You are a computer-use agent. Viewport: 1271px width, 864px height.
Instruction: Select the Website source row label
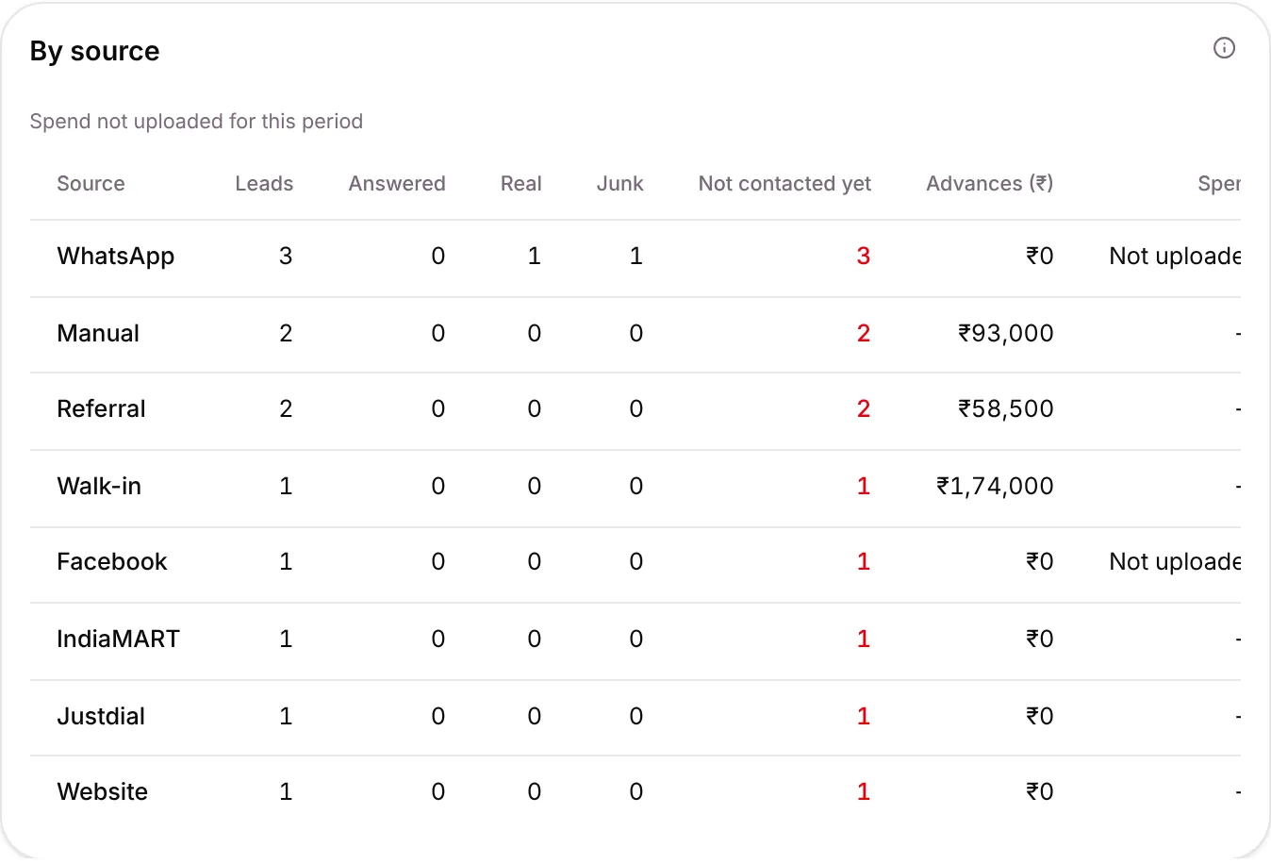pyautogui.click(x=103, y=791)
